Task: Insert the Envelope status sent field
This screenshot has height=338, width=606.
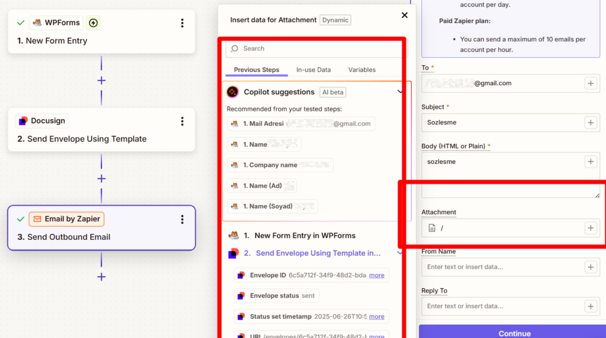Action: (x=277, y=296)
